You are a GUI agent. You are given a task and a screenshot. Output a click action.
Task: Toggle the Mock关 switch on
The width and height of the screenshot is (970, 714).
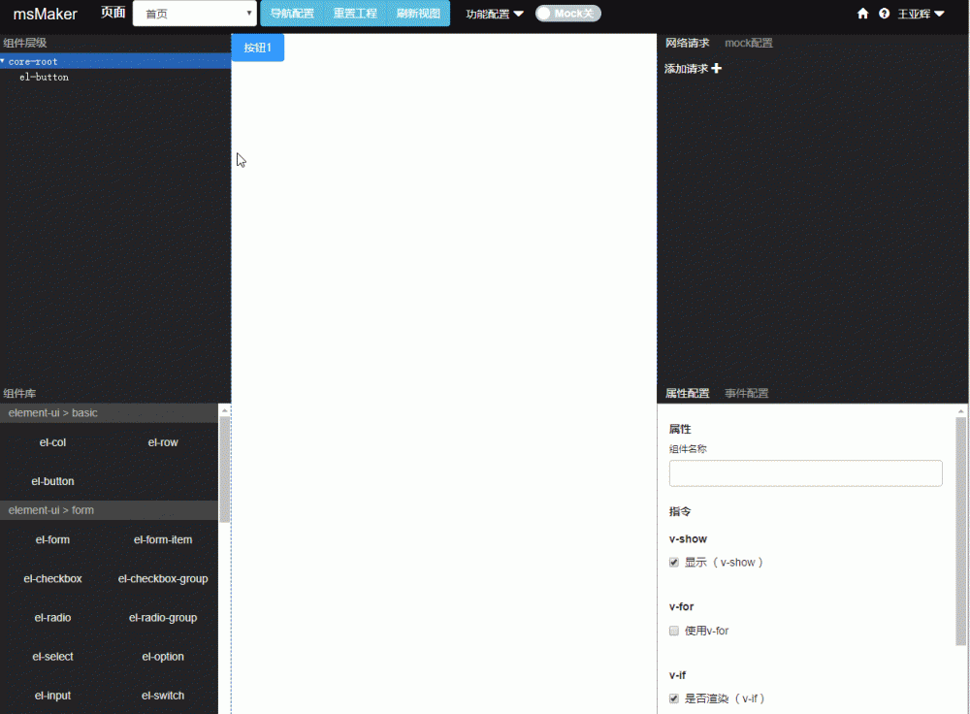(x=567, y=14)
